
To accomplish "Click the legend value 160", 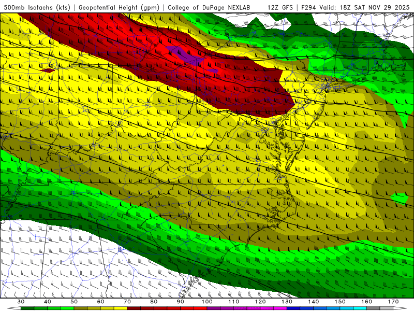I will pyautogui.click(x=367, y=302).
